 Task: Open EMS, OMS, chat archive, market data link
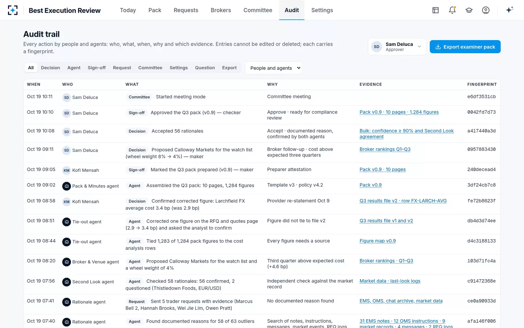click(401, 301)
